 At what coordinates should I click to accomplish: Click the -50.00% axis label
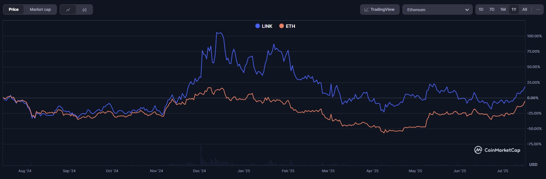click(x=534, y=129)
